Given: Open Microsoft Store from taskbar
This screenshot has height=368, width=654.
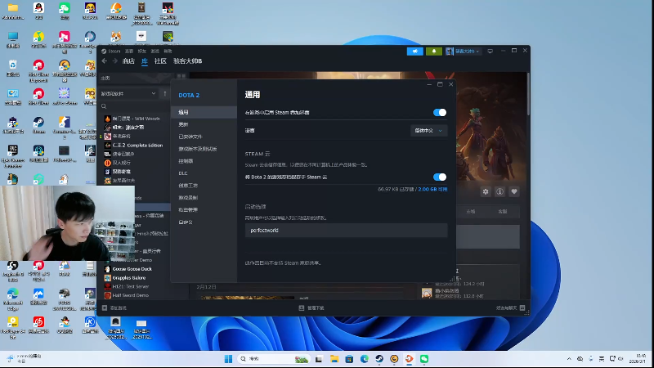Looking at the screenshot, I should coord(349,359).
